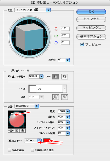Click the X rotation field showing -18°

point(65,29)
